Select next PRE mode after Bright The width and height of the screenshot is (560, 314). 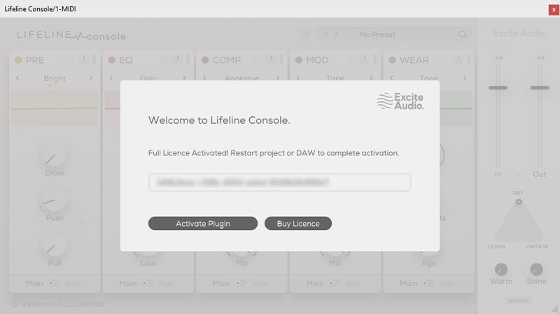click(x=91, y=78)
